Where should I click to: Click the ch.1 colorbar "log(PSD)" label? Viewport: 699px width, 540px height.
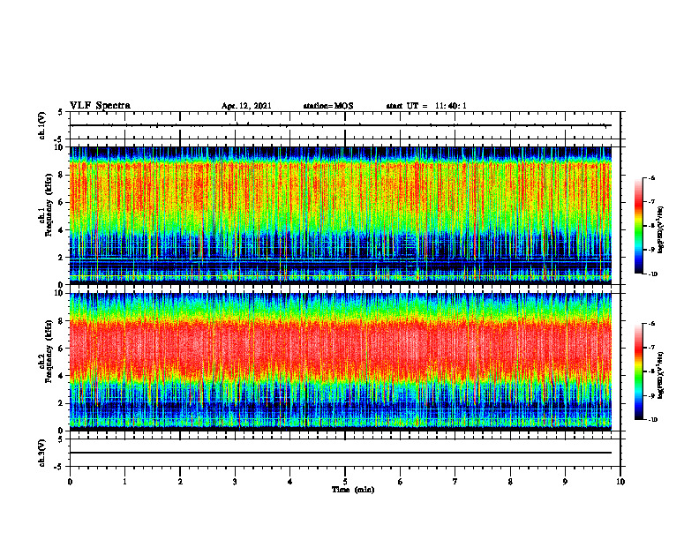tap(661, 230)
